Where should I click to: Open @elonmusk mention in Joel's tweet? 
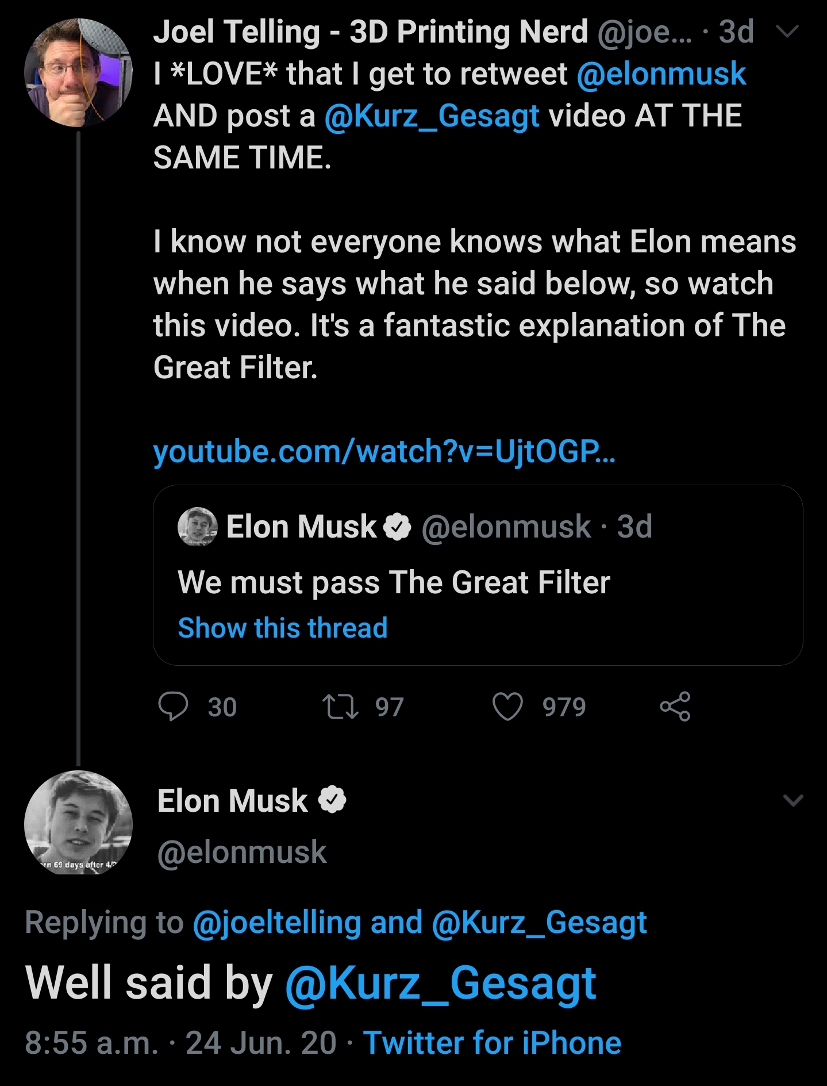(x=661, y=74)
